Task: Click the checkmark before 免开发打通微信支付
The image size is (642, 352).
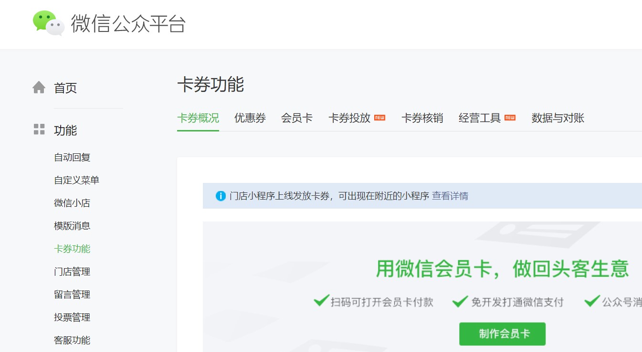Action: 460,301
